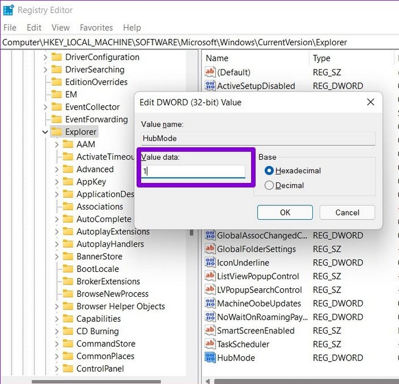The height and width of the screenshot is (384, 399).
Task: Click the EventForwarding folder icon
Action: point(56,119)
